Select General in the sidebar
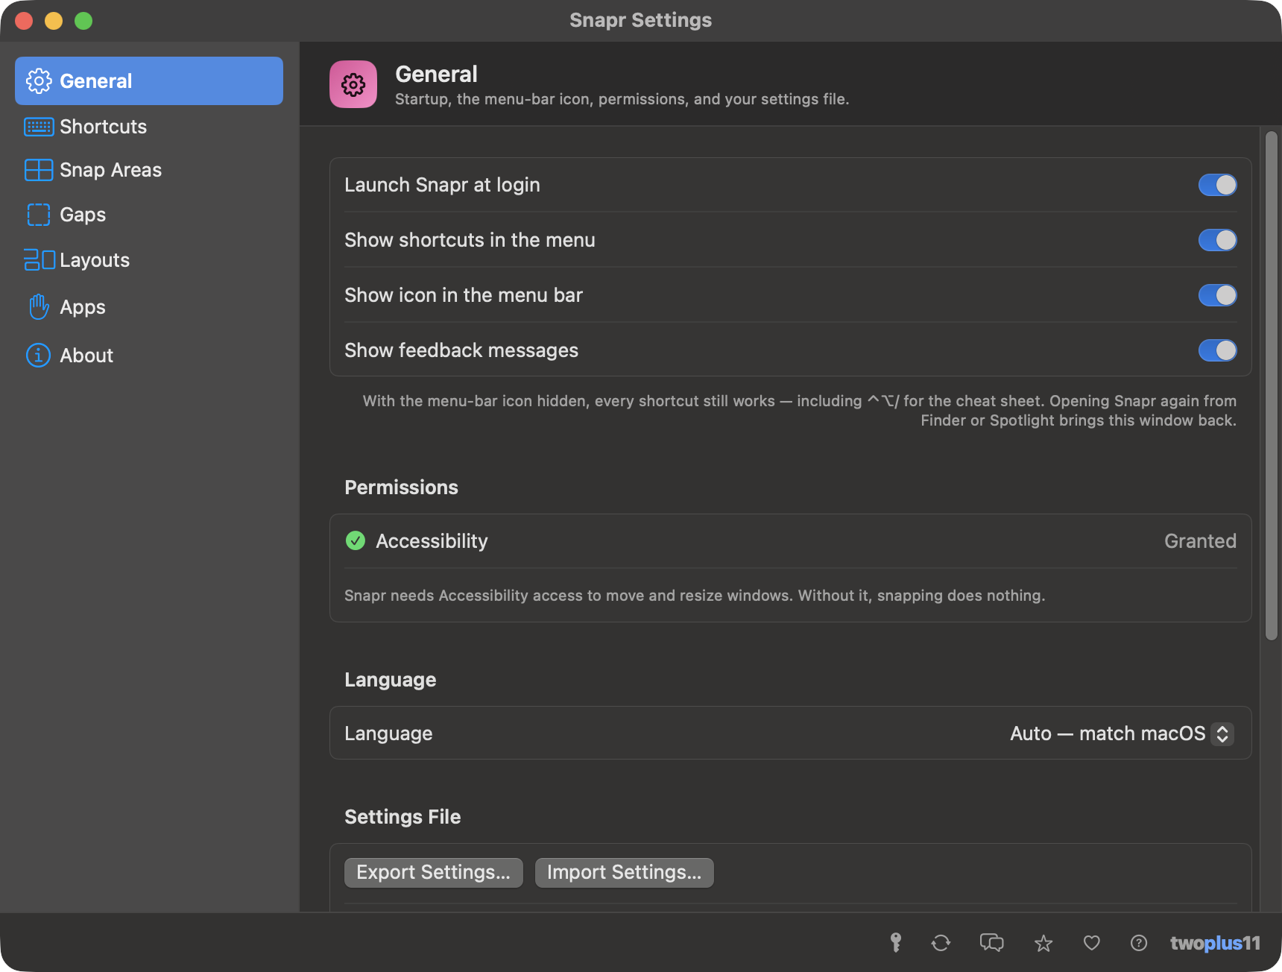This screenshot has height=972, width=1282. (149, 81)
